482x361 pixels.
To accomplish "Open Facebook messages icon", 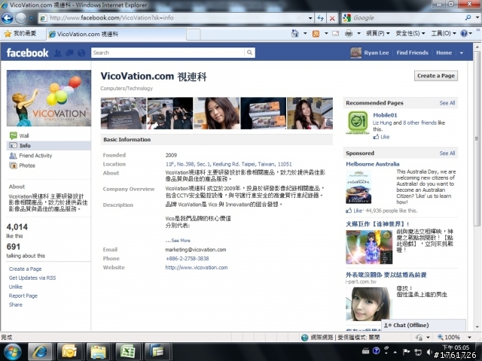I will pos(69,53).
